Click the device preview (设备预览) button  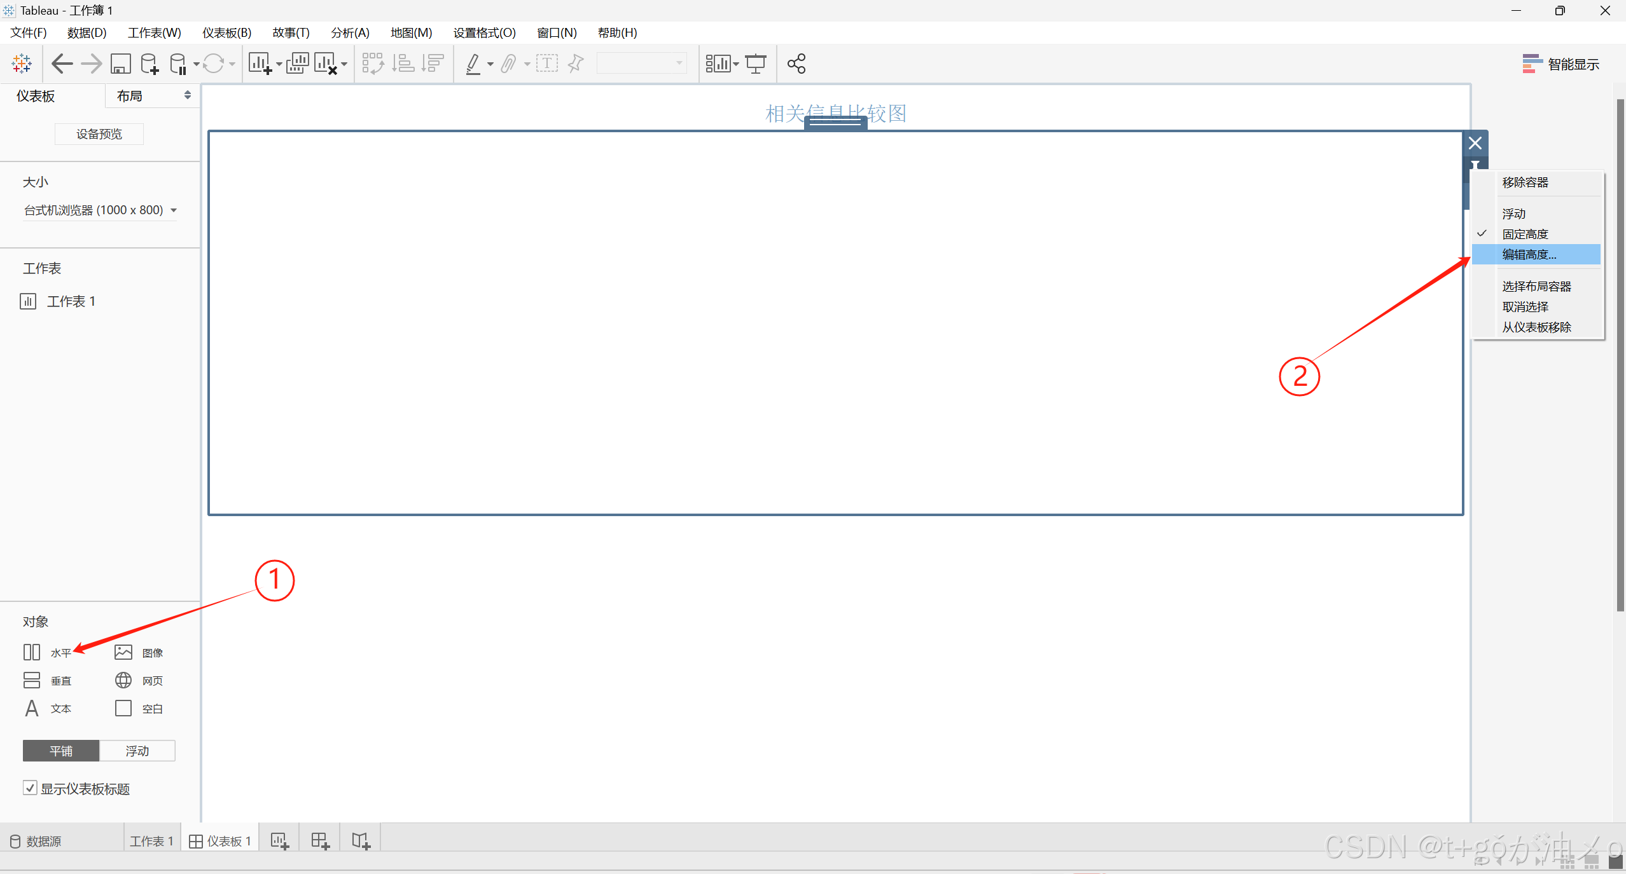click(x=99, y=134)
